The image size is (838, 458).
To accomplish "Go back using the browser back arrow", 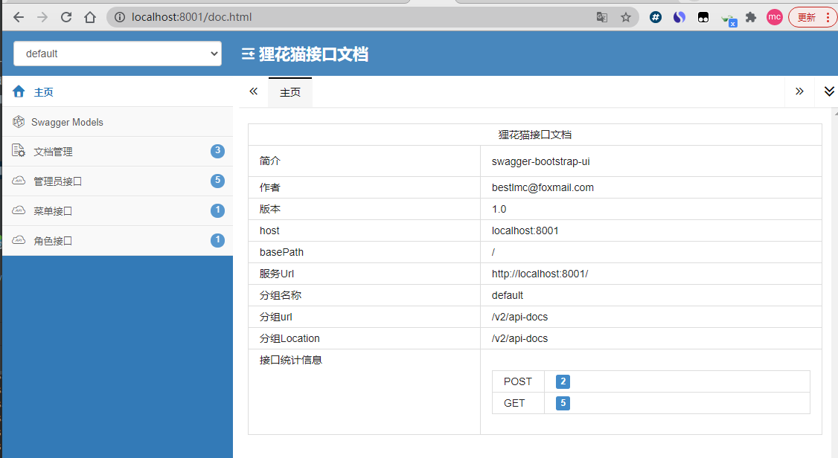I will coord(19,17).
